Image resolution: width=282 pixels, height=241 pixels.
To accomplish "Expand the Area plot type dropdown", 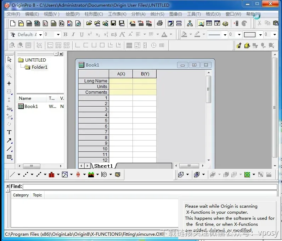I will (97, 174).
